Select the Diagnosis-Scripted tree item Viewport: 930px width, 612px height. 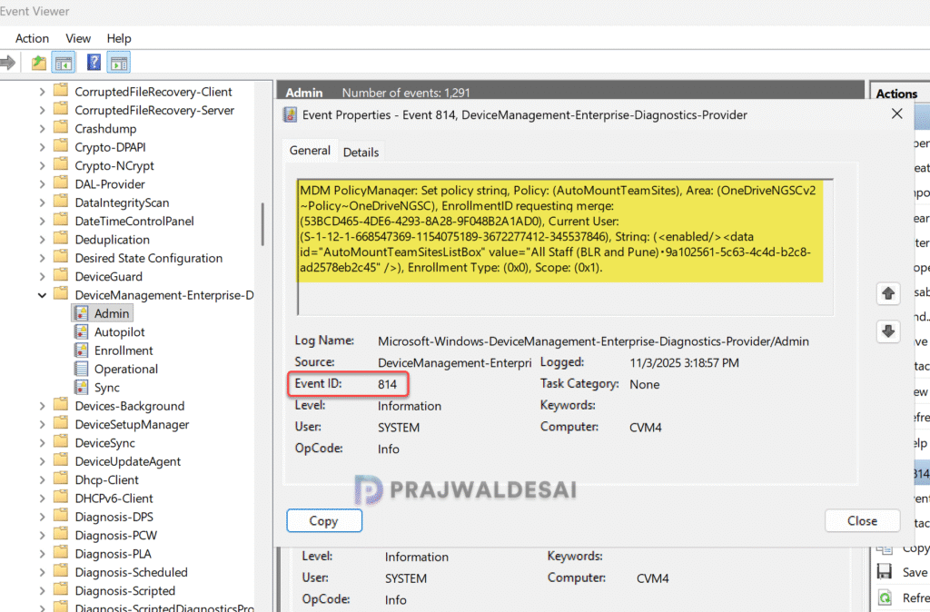coord(125,590)
